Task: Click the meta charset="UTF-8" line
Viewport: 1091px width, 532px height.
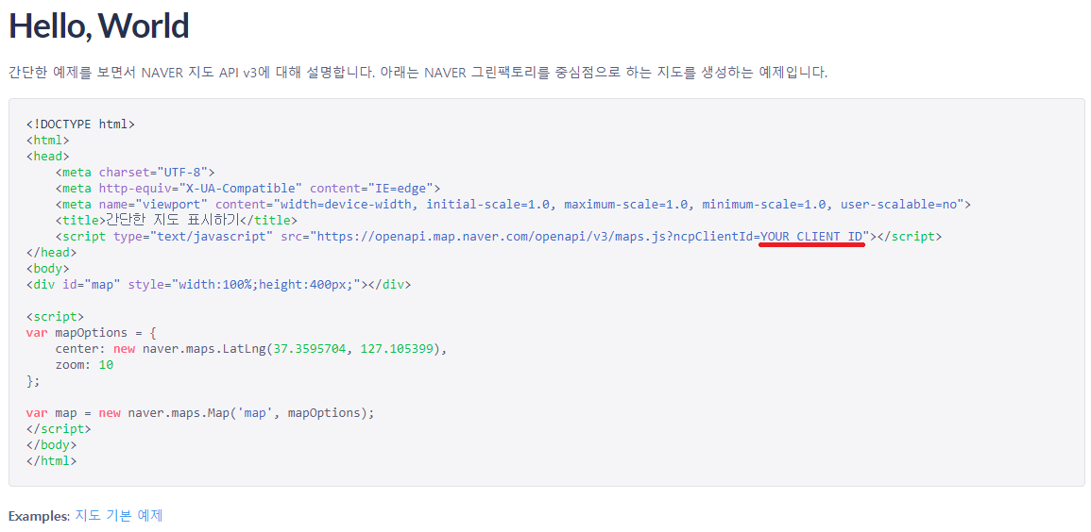Action: point(135,173)
